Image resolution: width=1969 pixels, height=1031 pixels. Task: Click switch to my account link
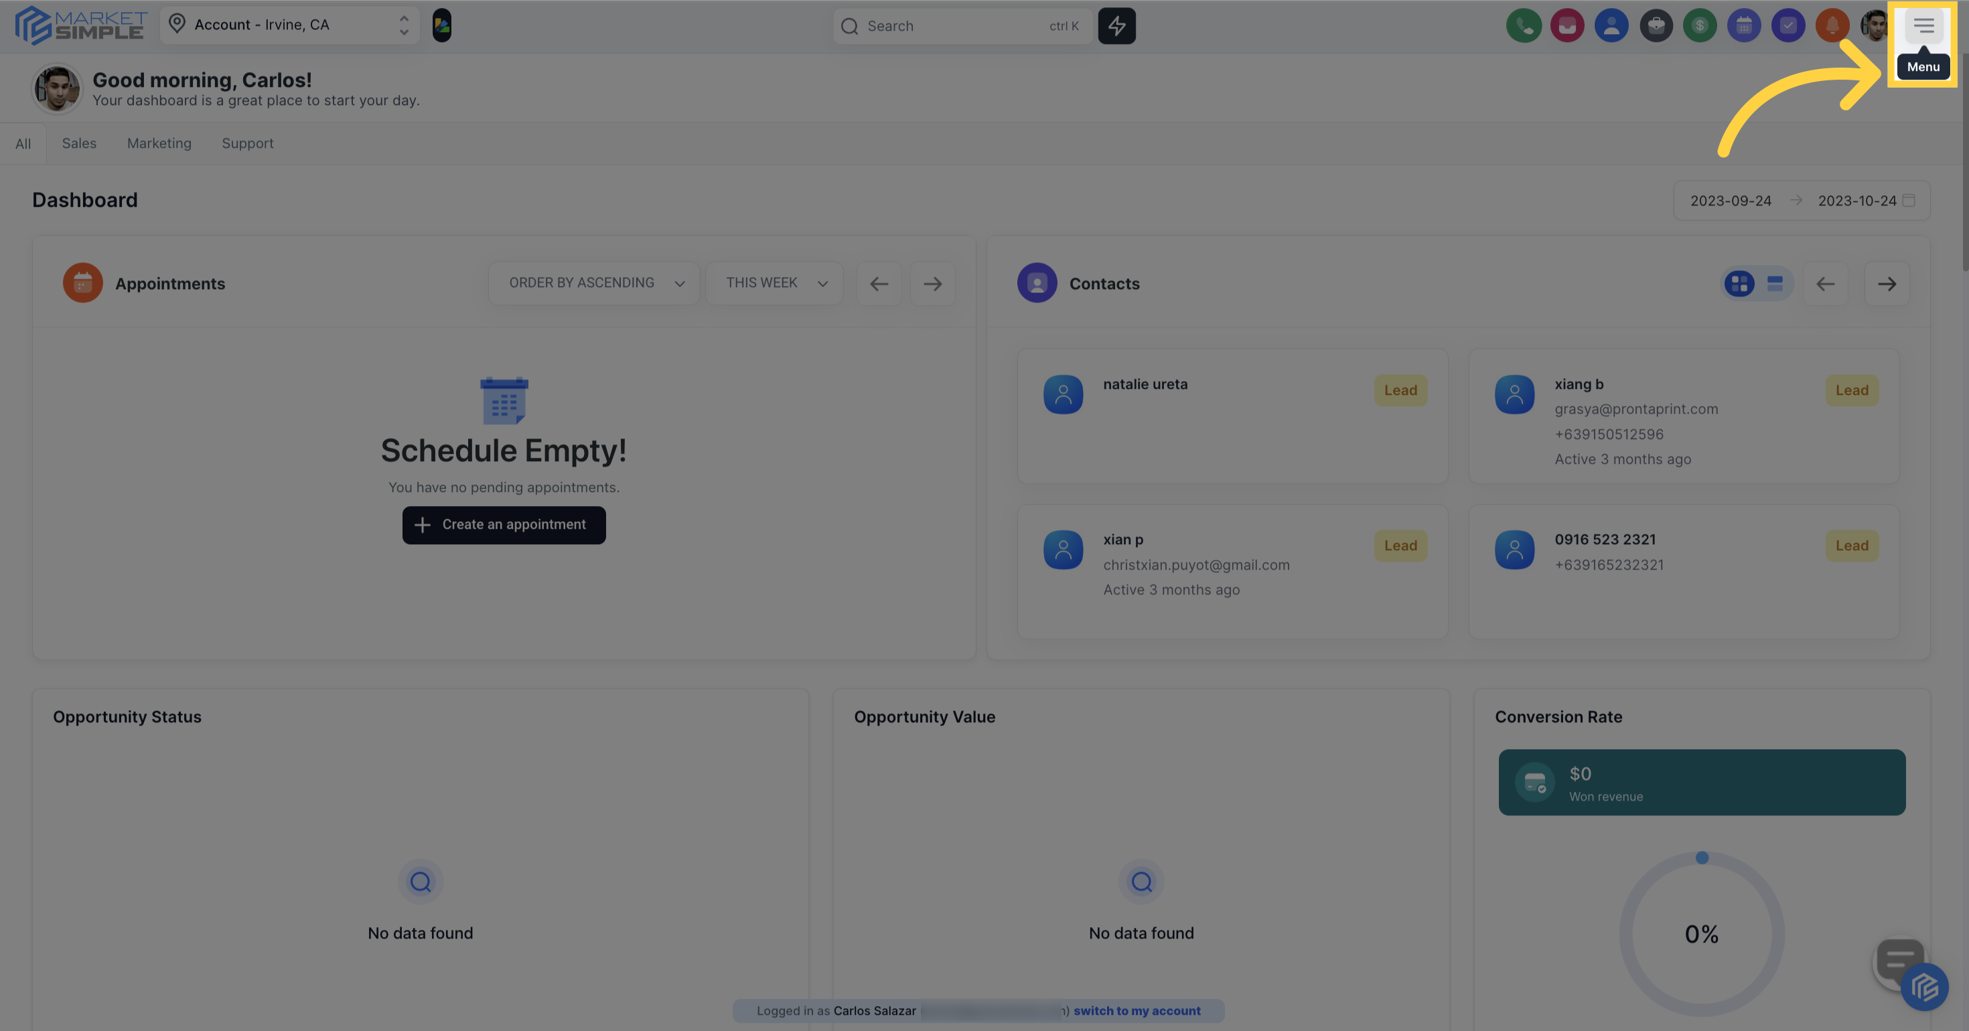click(x=1137, y=1010)
